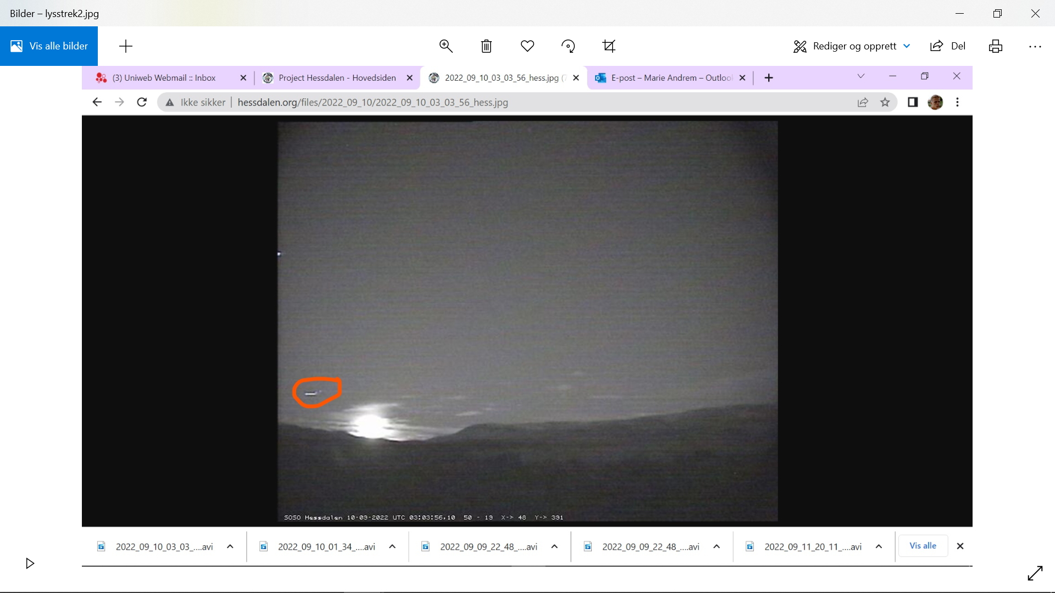Click the rotate image icon
This screenshot has height=593, width=1055.
(x=568, y=46)
